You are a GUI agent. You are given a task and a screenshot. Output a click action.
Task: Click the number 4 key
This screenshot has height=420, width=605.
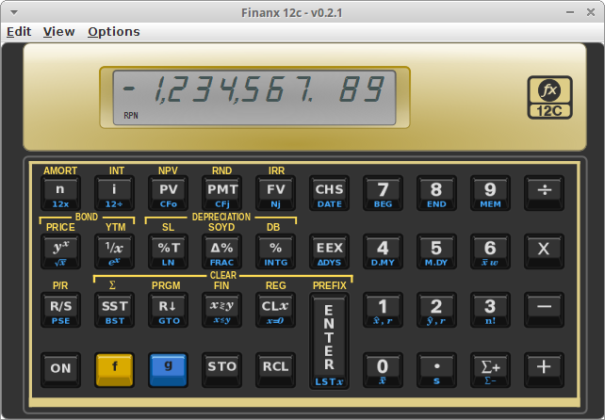(x=383, y=251)
